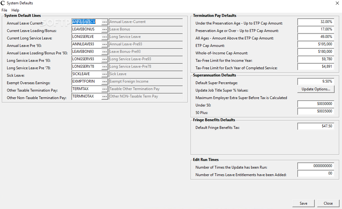This screenshot has width=342, height=209.
Task: Edit Tax-Free Limit per year $4,891 field
Action: [316, 66]
